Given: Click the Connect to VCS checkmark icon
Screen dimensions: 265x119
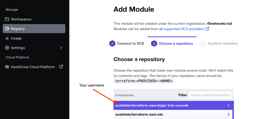Looking at the screenshot, I should coord(112,44).
